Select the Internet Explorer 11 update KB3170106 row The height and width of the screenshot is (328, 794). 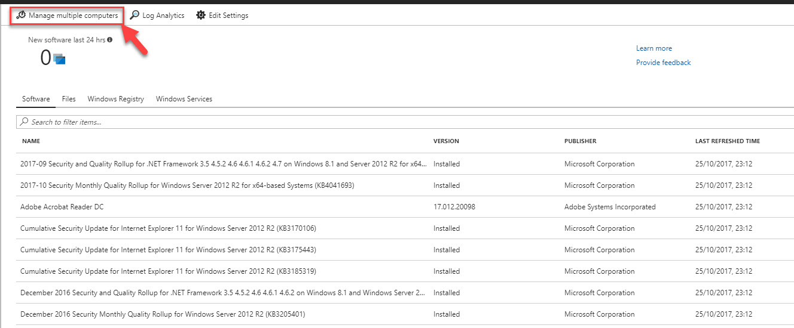point(405,228)
